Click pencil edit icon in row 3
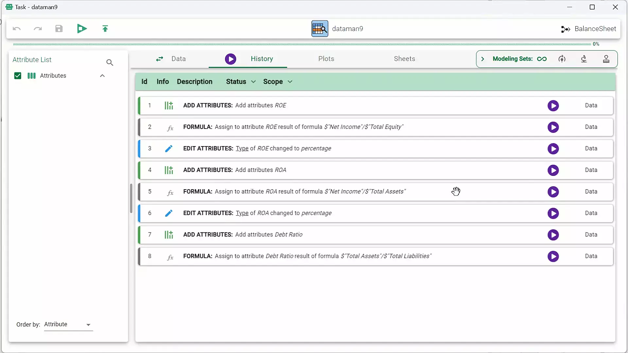The height and width of the screenshot is (353, 628). [169, 149]
